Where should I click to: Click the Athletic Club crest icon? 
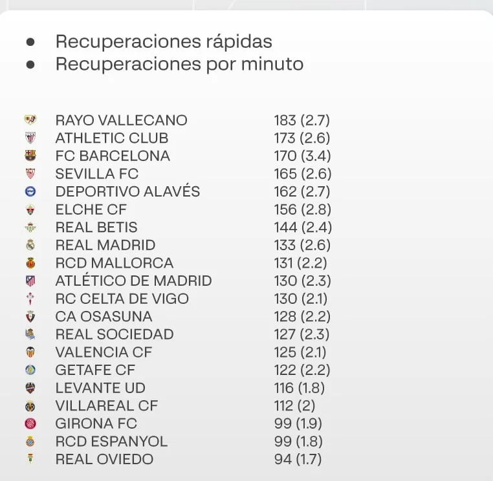coord(30,138)
